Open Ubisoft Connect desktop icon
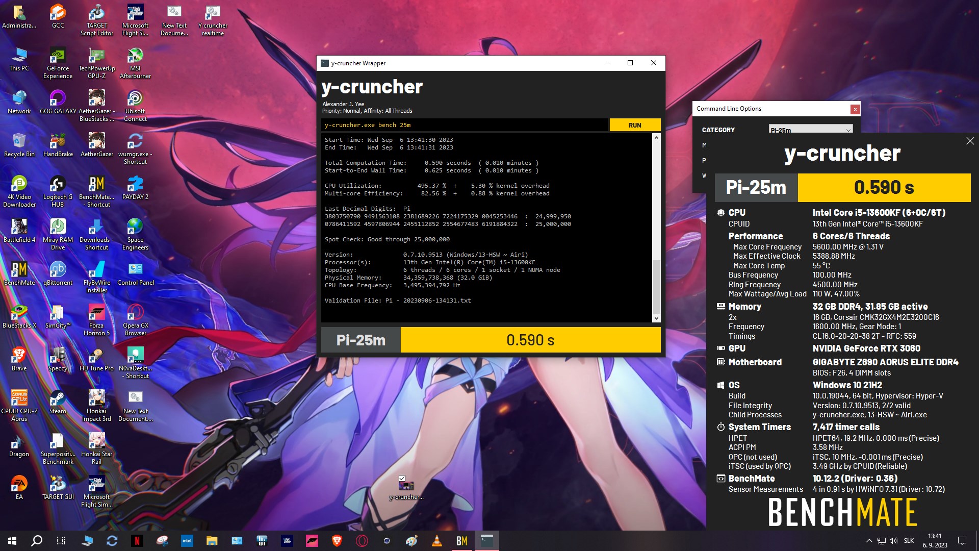 click(x=135, y=106)
